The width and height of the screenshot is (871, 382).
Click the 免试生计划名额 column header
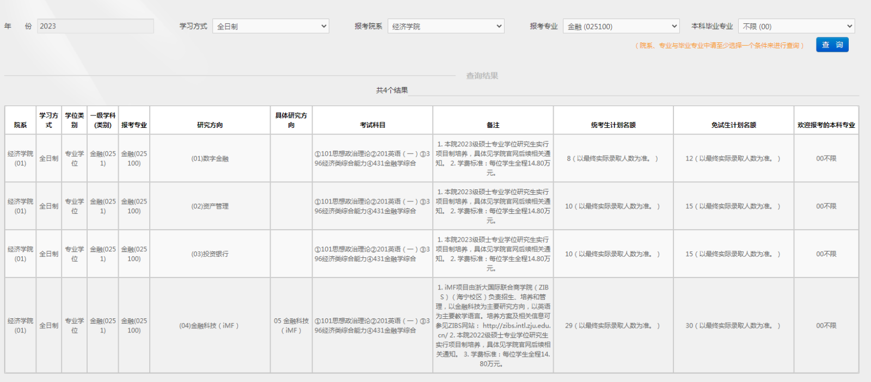[x=734, y=120]
